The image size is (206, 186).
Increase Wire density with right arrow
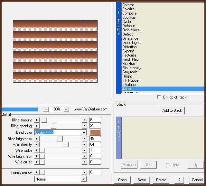pos(84,144)
